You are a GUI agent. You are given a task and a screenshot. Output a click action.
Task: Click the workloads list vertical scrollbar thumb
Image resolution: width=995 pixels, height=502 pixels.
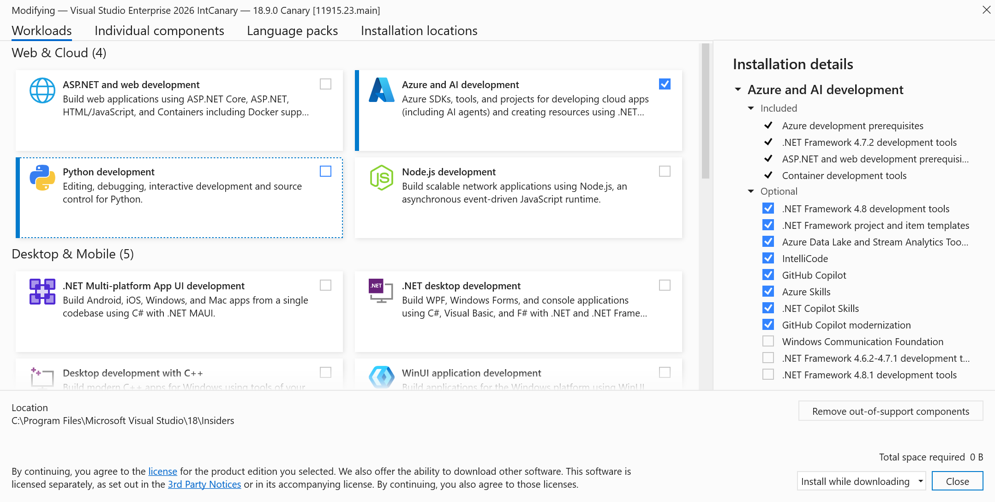705,111
